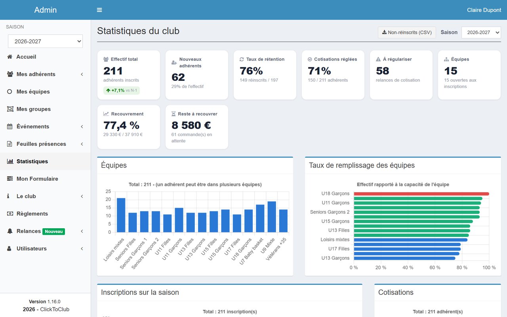The height and width of the screenshot is (317, 507).
Task: Click the banknote icon beside Règlements
Action: pos(10,214)
